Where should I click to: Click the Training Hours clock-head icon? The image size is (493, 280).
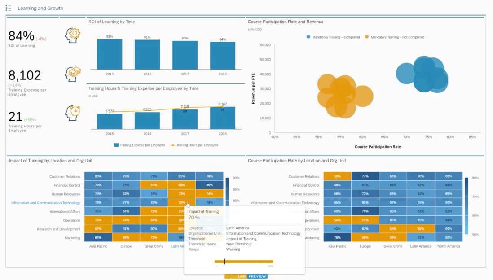pyautogui.click(x=73, y=113)
